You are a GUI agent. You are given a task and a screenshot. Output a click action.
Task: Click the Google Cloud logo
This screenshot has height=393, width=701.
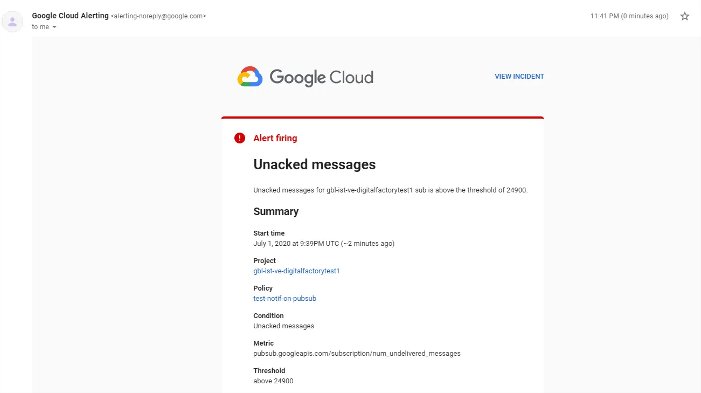click(305, 77)
